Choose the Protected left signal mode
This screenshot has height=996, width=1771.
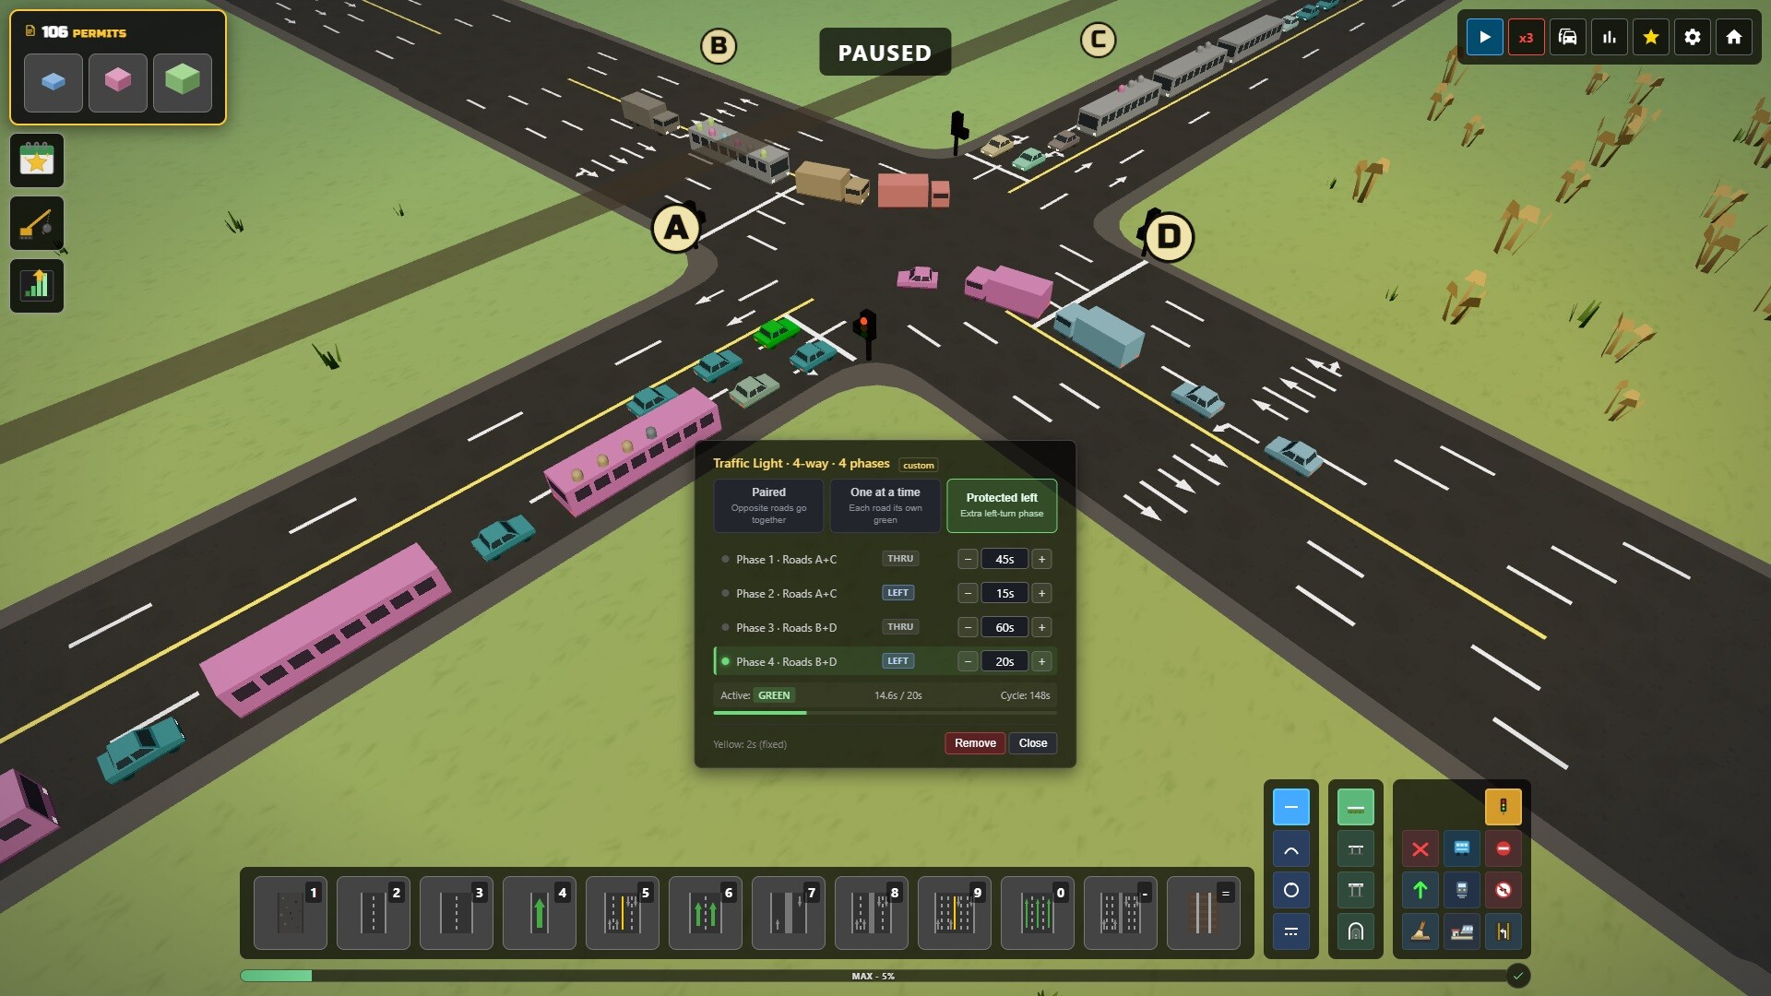[1002, 505]
